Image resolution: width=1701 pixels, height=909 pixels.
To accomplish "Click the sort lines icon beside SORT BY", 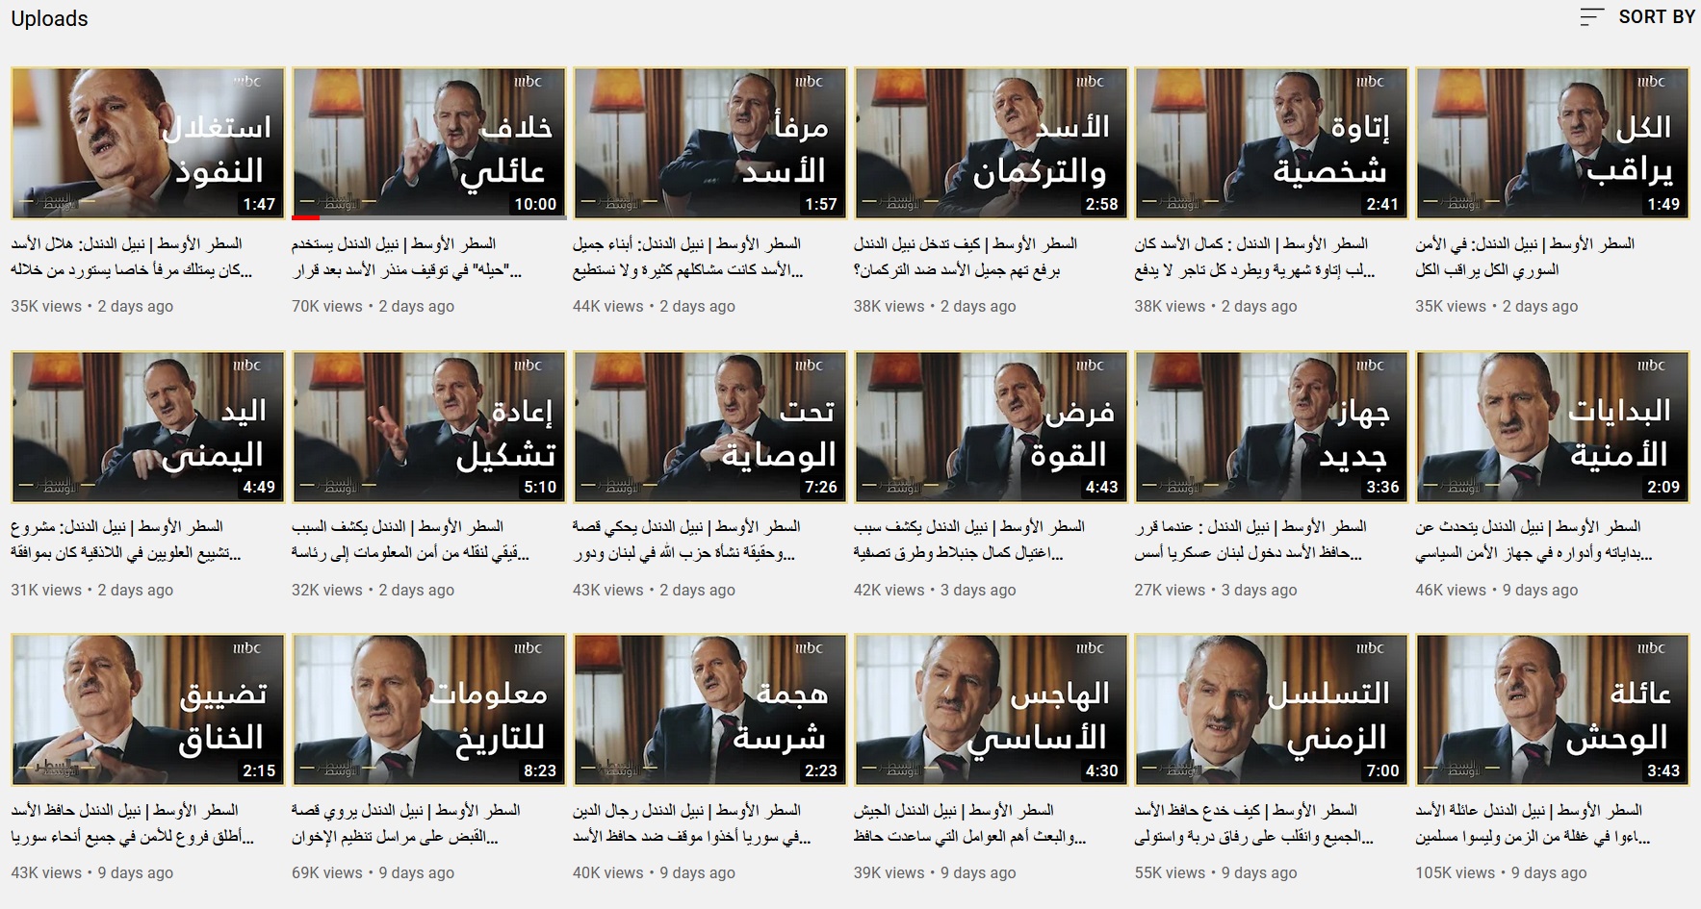I will (1592, 16).
